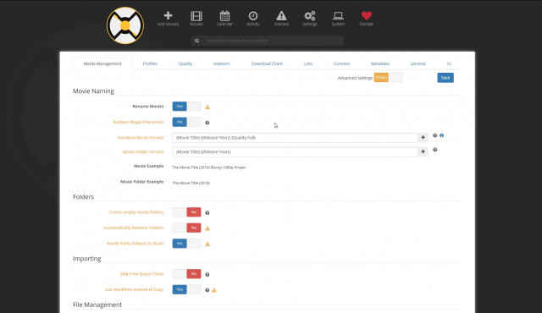The width and height of the screenshot is (542, 313).
Task: Switch to the Lists tab
Action: pos(308,63)
